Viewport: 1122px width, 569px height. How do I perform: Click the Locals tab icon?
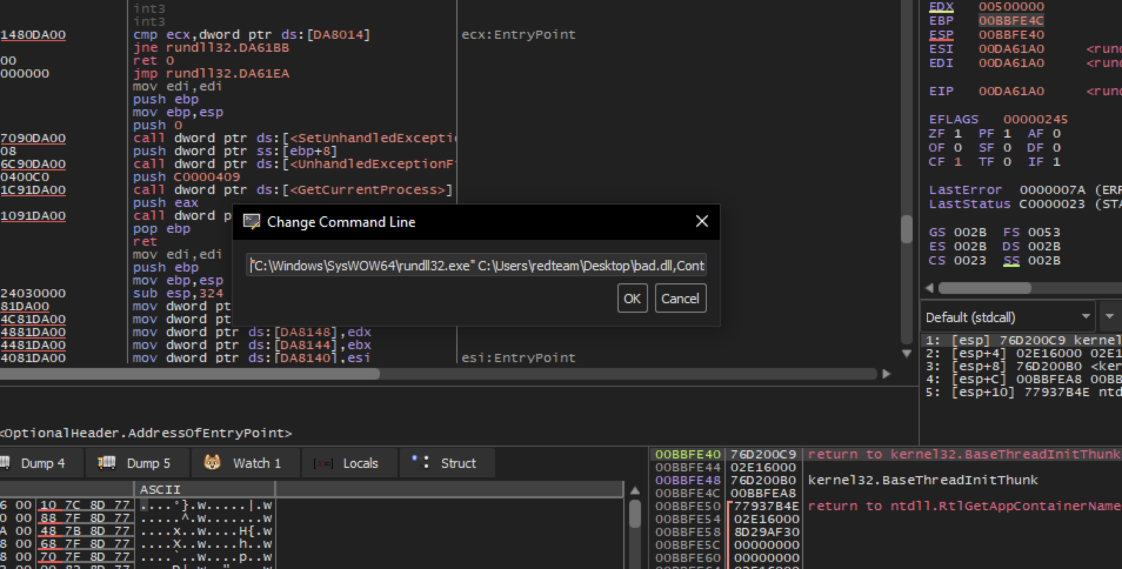(x=323, y=464)
